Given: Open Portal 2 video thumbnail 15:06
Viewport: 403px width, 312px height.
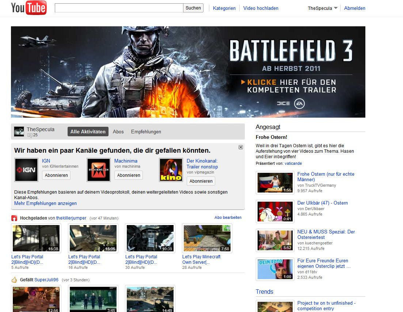Looking at the screenshot, I should pyautogui.click(x=93, y=238).
